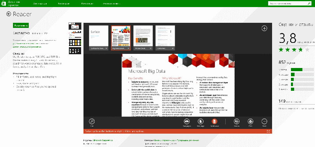Click the five-star rating bar
This screenshot has width=315, height=147.
[302, 70]
